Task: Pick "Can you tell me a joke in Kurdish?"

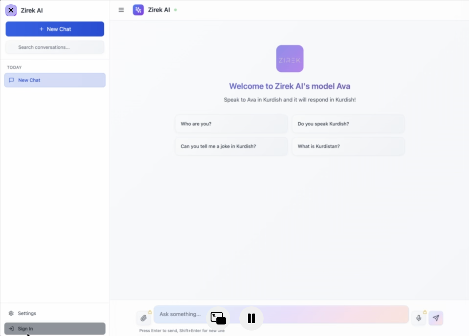Action: pyautogui.click(x=231, y=146)
